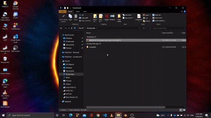Click Edit in the Open group

[145, 18]
